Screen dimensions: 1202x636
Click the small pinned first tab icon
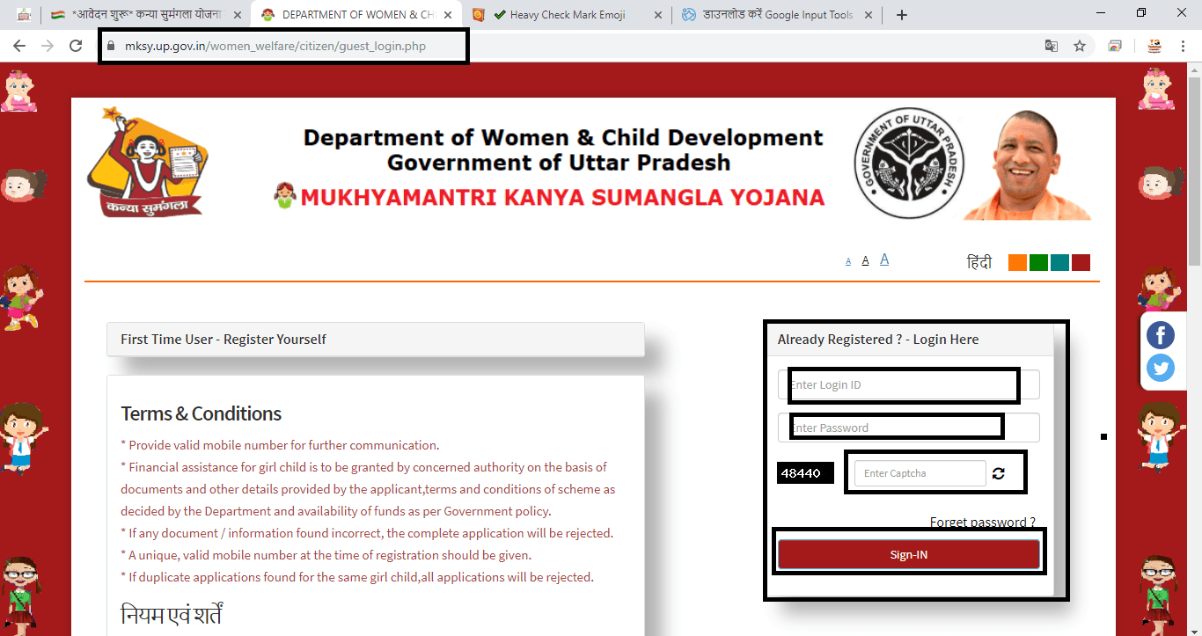(x=23, y=15)
